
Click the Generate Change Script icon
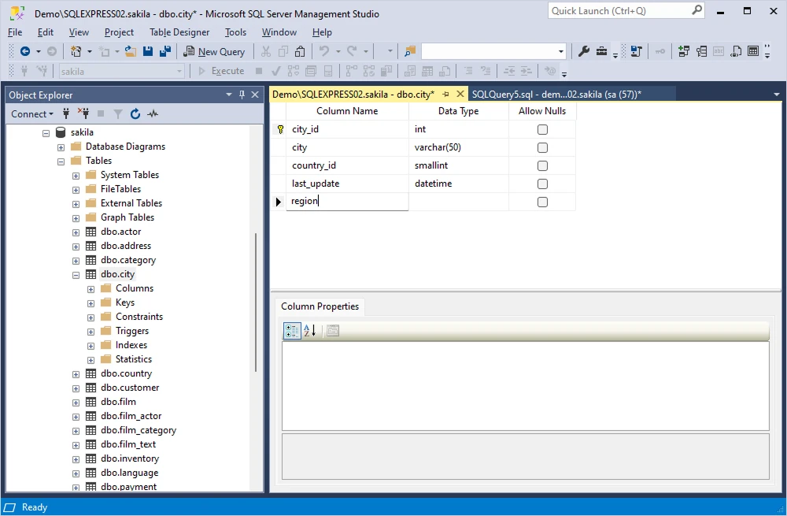click(x=637, y=51)
